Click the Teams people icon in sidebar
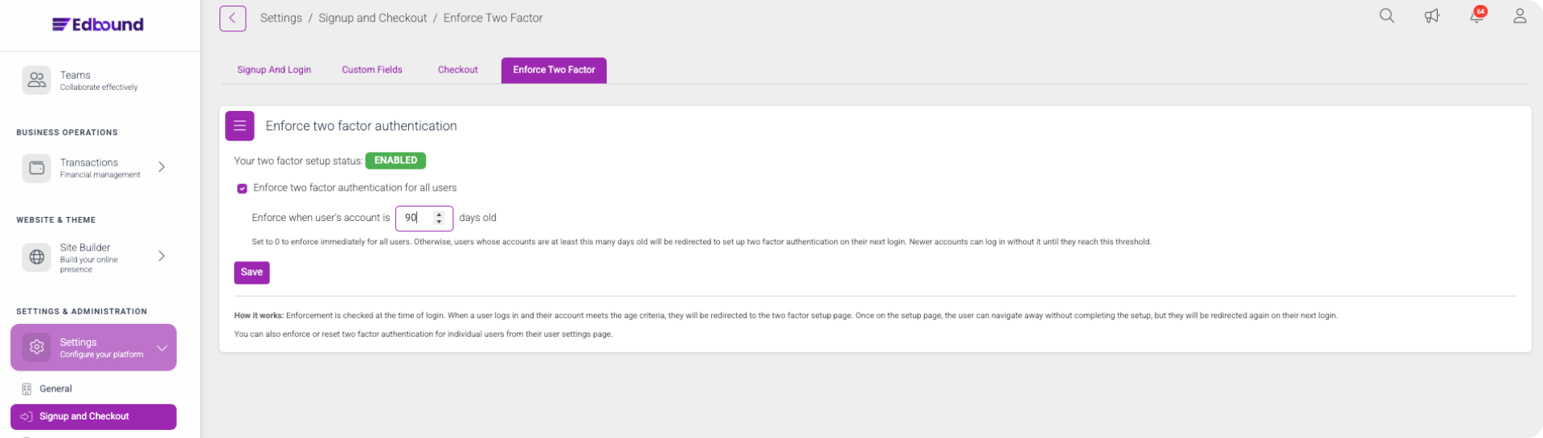This screenshot has width=1543, height=438. [36, 80]
